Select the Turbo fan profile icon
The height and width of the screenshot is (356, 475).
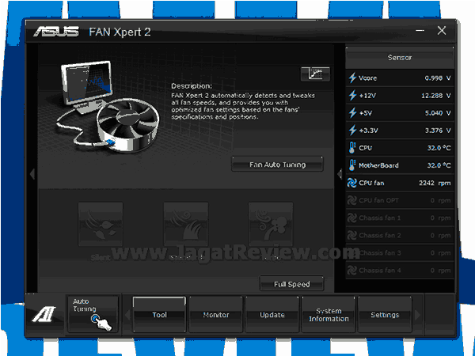(x=271, y=225)
